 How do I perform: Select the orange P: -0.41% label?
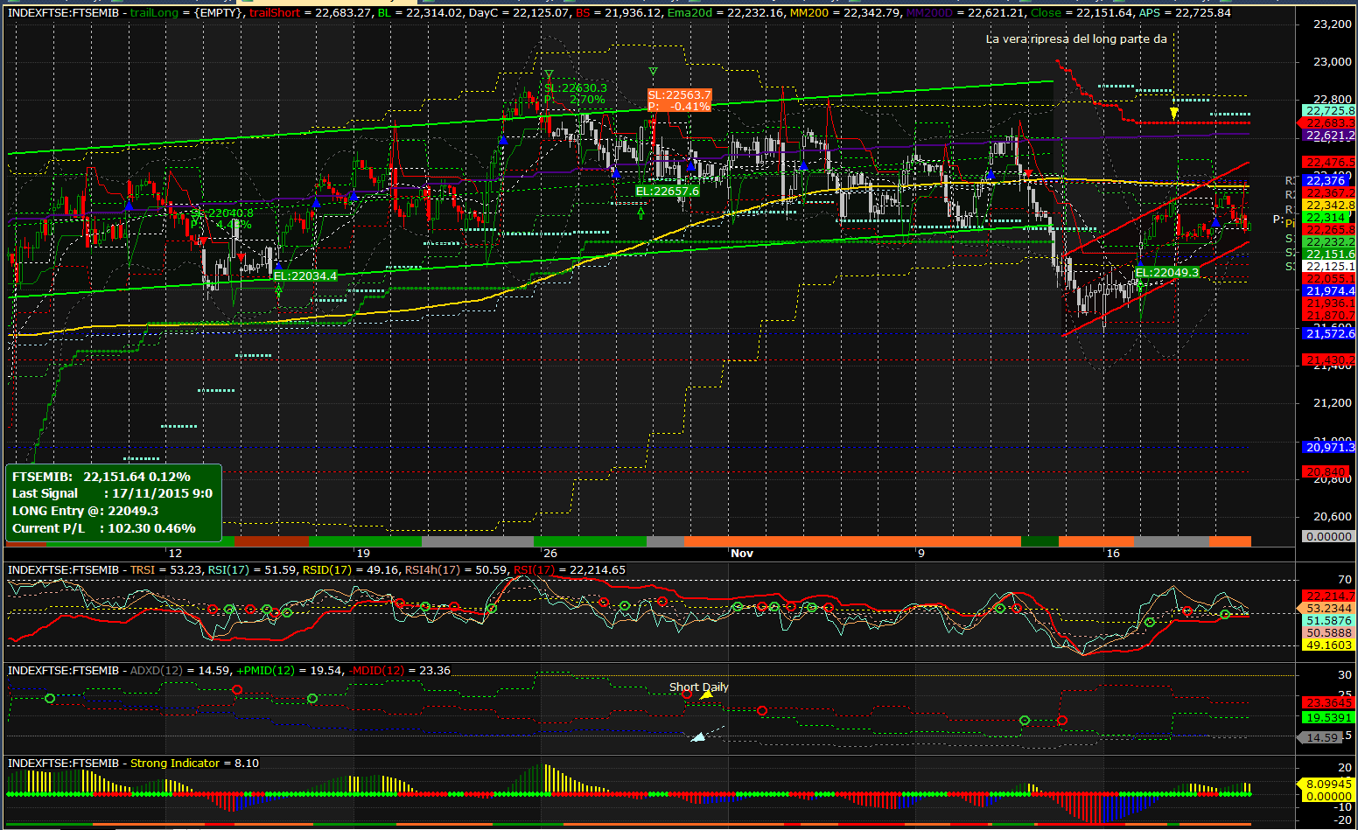[x=679, y=106]
